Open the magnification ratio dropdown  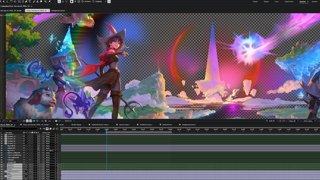coord(4,121)
